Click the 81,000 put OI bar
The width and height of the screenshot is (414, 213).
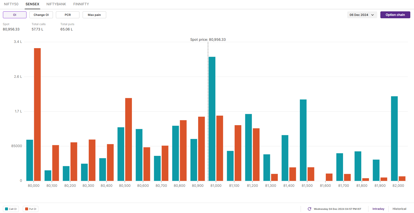coord(220,148)
